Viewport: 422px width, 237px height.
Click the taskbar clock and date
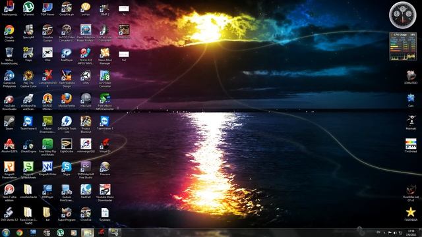point(411,232)
